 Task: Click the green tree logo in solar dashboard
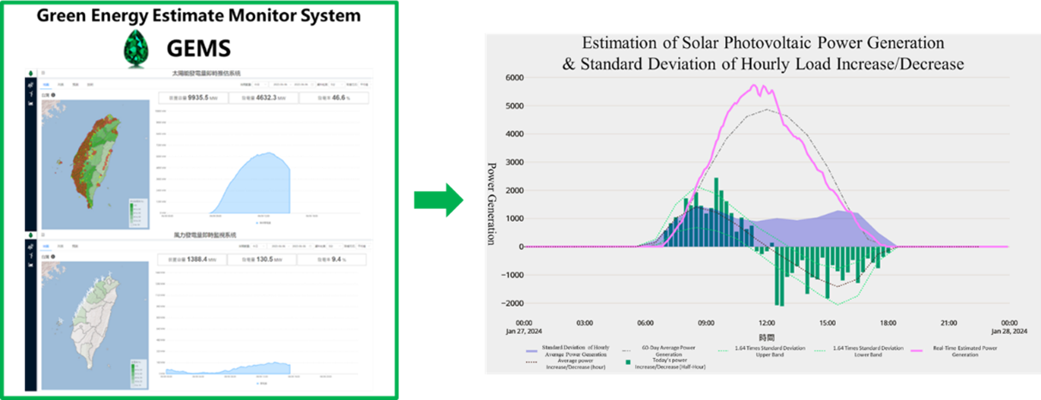coord(32,74)
